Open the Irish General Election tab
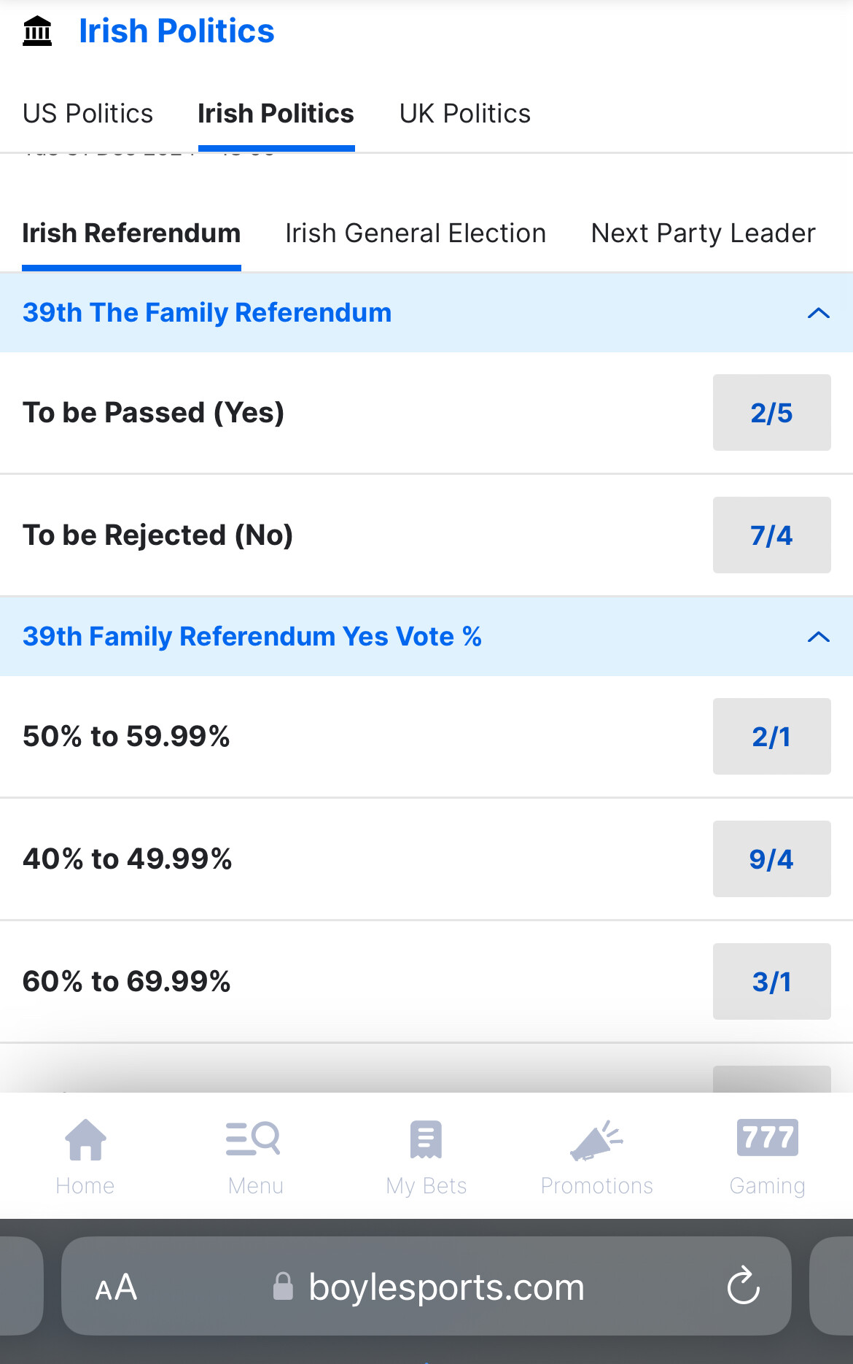Image resolution: width=853 pixels, height=1364 pixels. 416,233
